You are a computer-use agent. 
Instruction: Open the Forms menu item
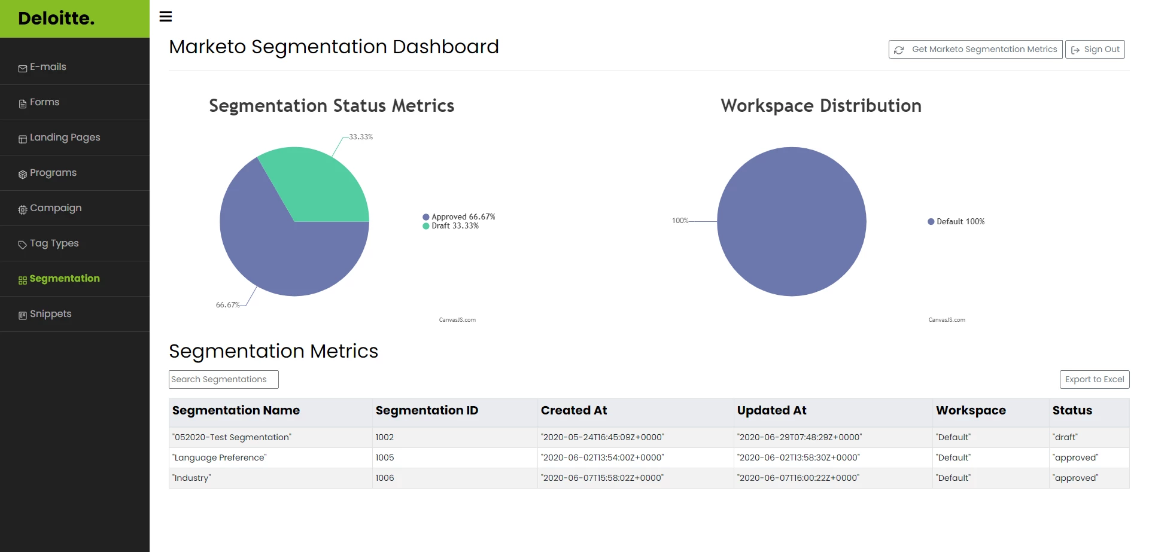click(x=75, y=102)
